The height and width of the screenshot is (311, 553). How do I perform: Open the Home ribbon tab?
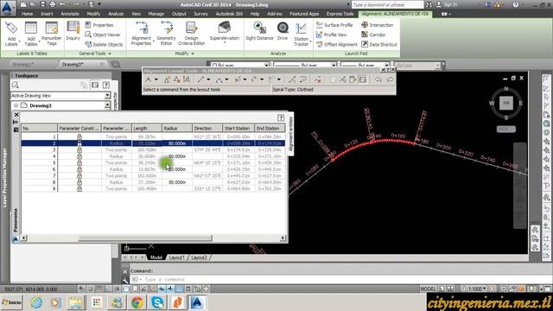tap(27, 14)
